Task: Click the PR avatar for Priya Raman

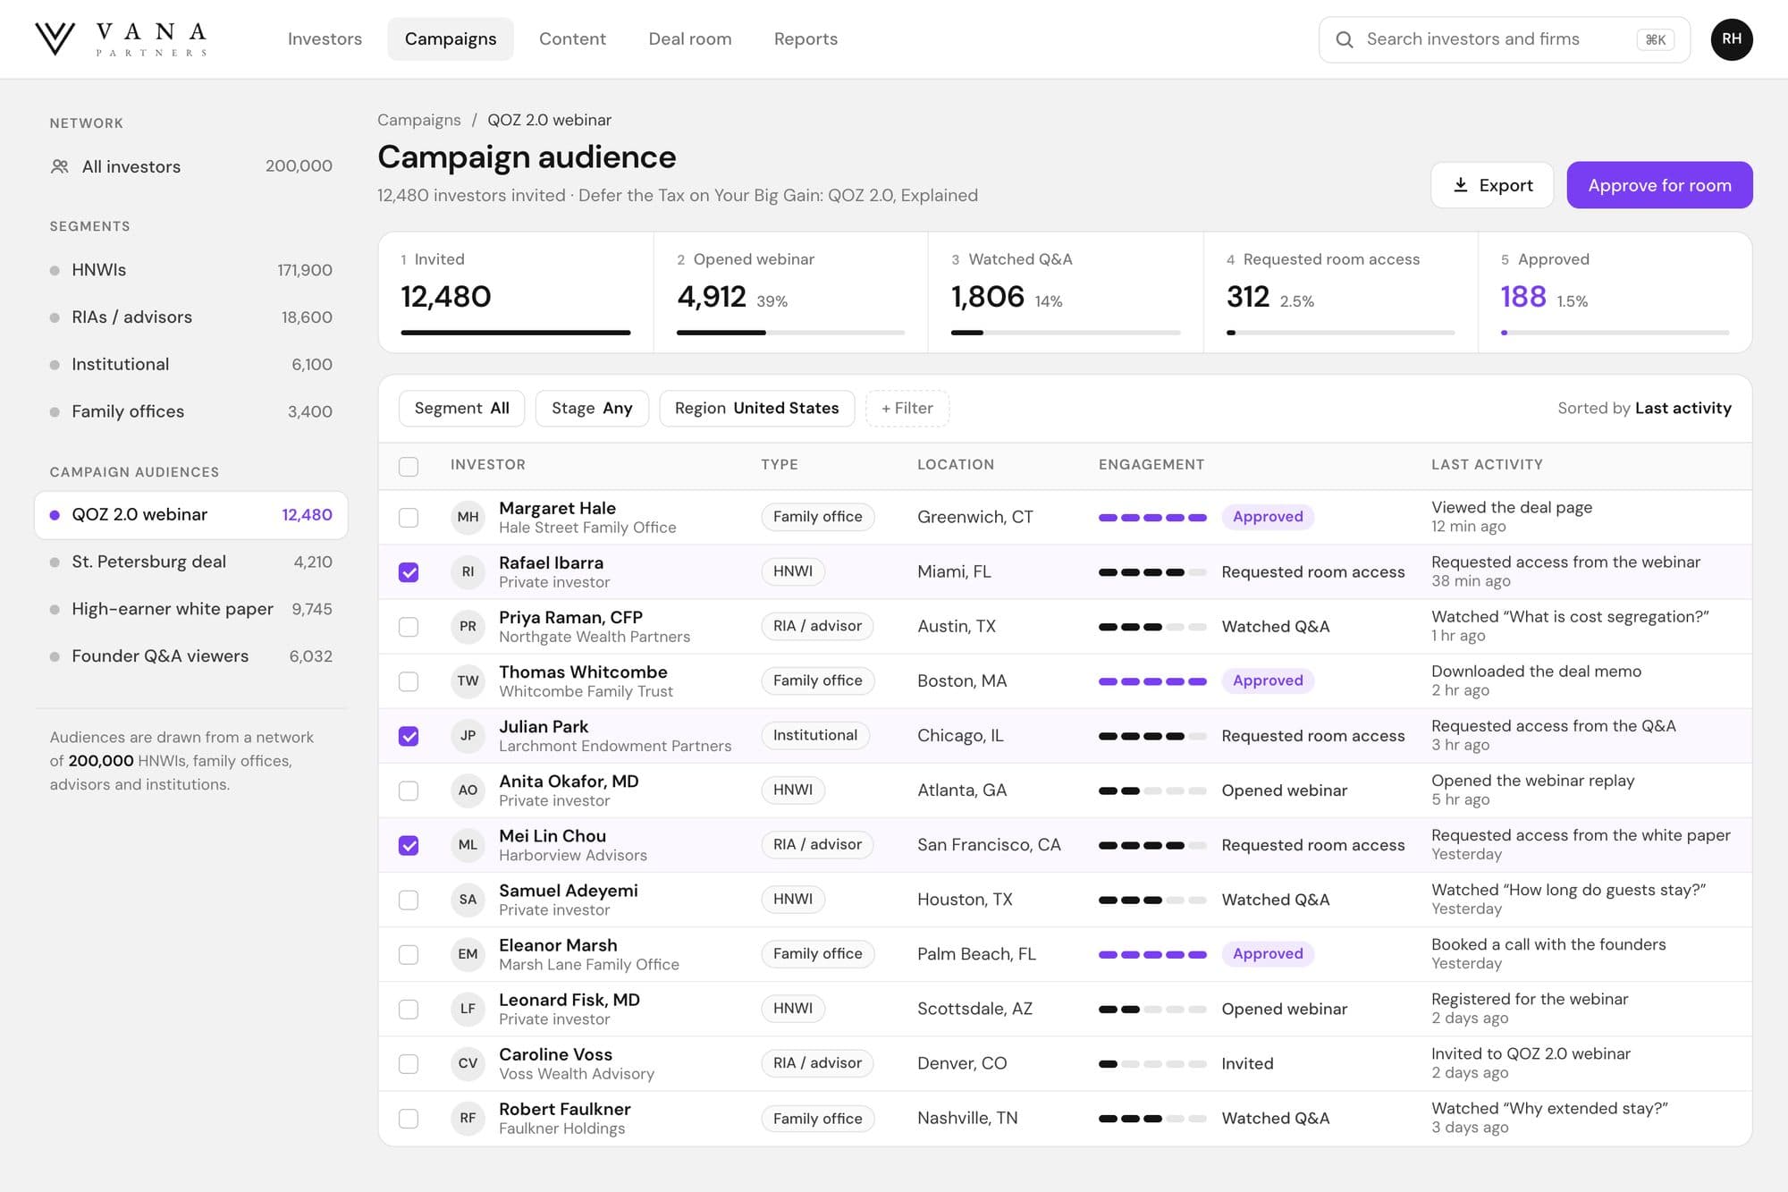Action: click(468, 626)
